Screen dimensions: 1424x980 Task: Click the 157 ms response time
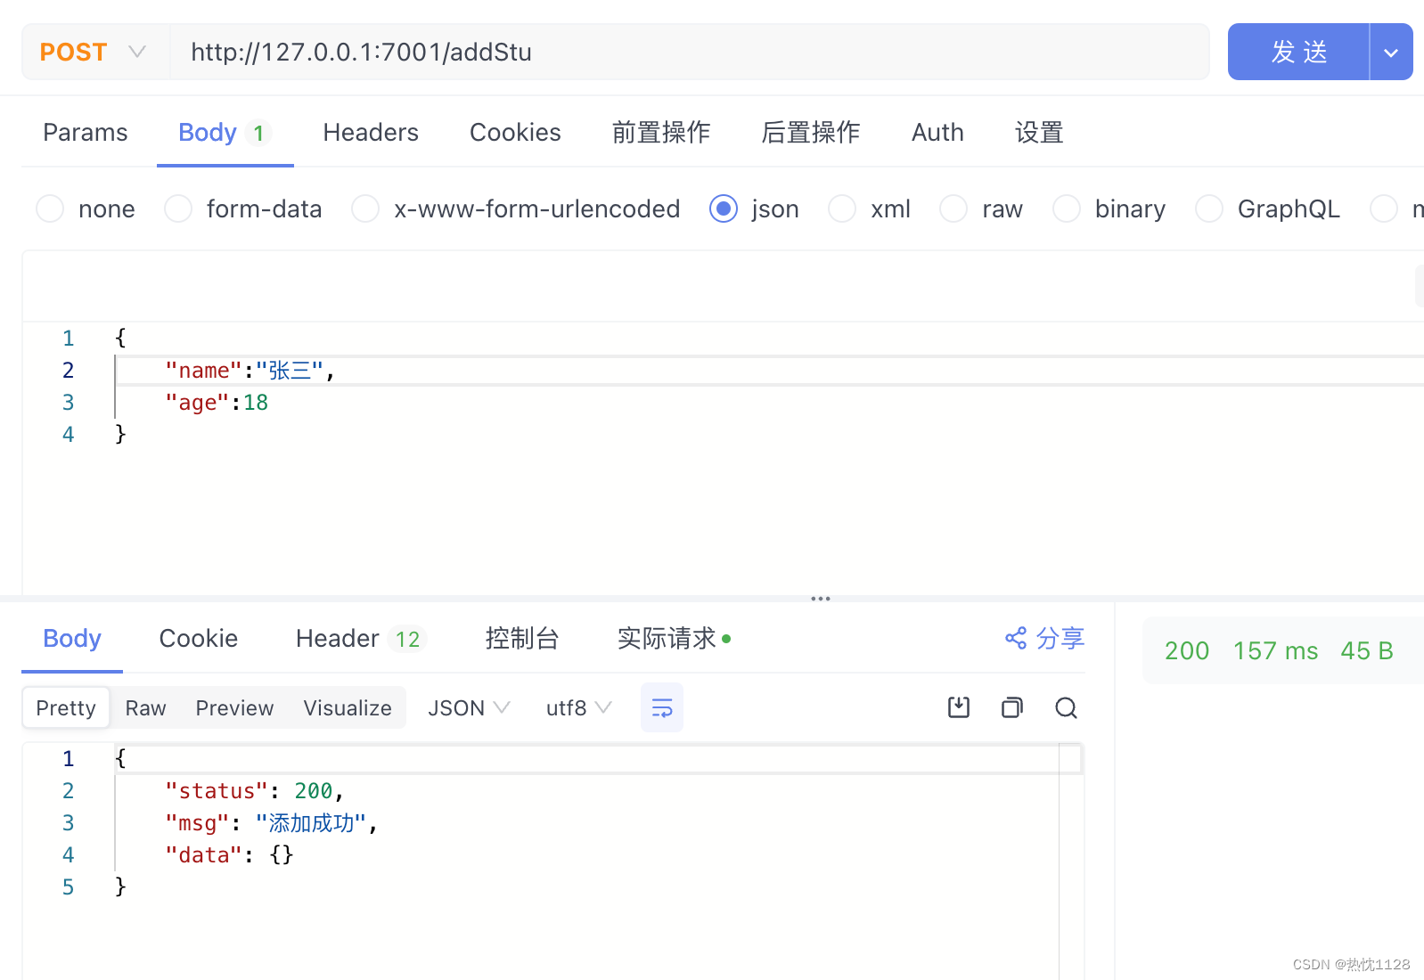point(1275,650)
